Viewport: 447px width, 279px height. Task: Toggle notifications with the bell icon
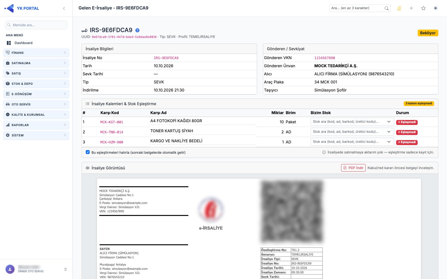pos(399,8)
